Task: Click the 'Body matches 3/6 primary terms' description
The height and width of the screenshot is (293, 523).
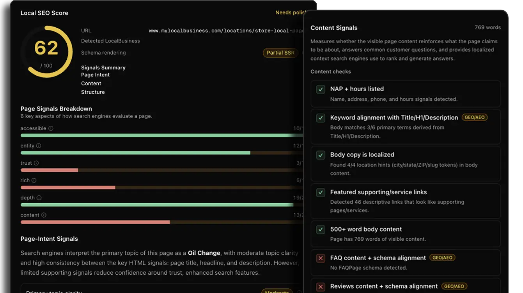Action: pos(387,132)
